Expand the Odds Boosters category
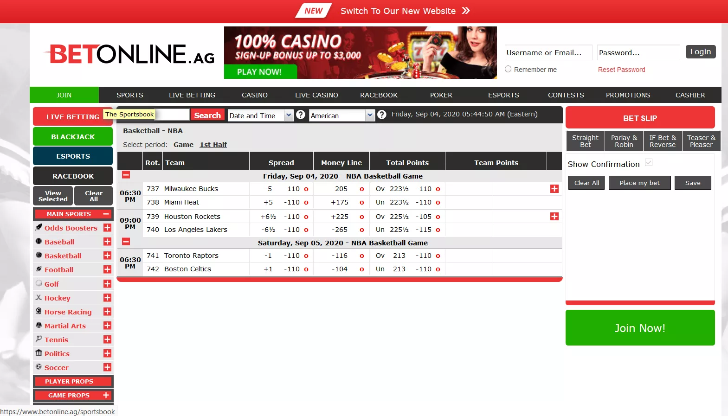 click(x=107, y=228)
